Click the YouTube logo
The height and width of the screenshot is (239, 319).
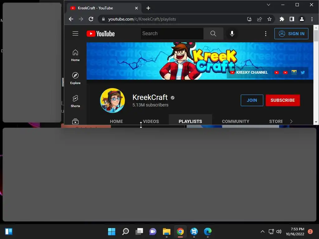(101, 34)
